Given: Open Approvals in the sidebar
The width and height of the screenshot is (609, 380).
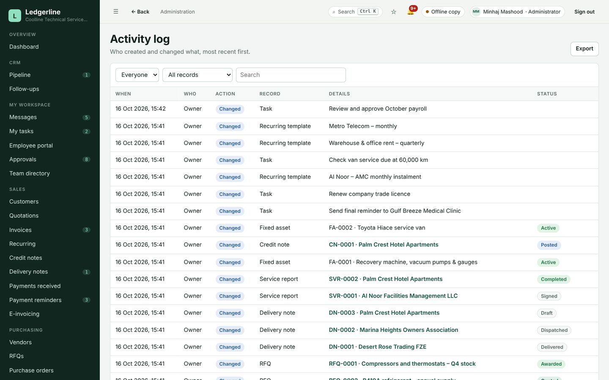Looking at the screenshot, I should 50,159.
